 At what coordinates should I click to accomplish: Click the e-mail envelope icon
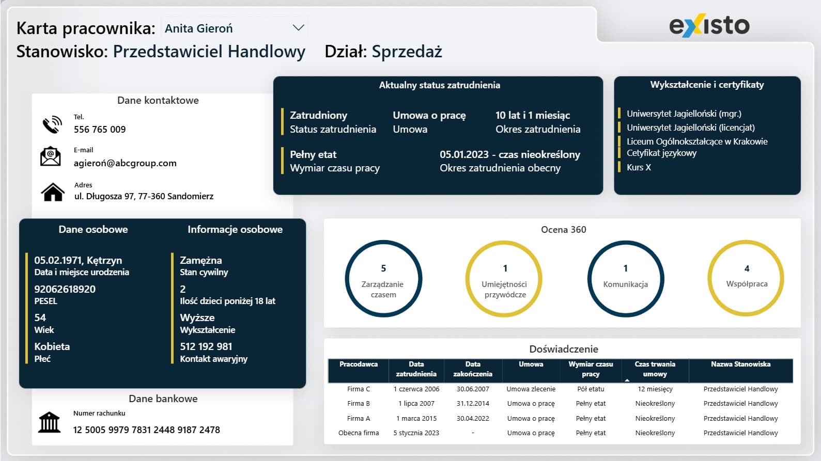point(51,156)
